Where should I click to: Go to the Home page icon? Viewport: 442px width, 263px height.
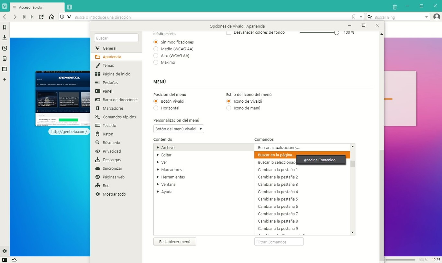tap(51, 17)
